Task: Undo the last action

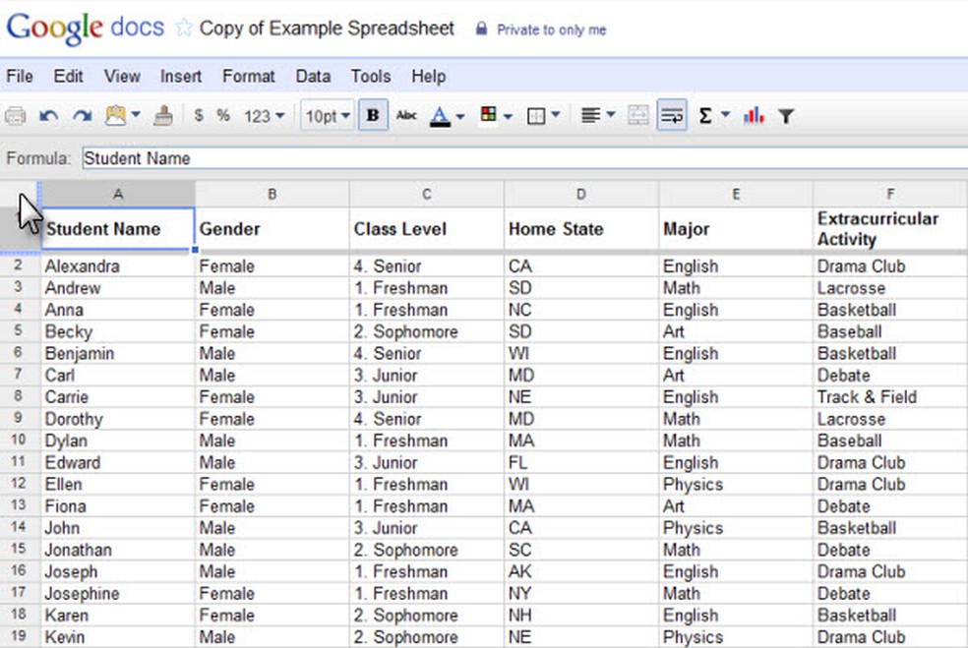Action: 49,115
